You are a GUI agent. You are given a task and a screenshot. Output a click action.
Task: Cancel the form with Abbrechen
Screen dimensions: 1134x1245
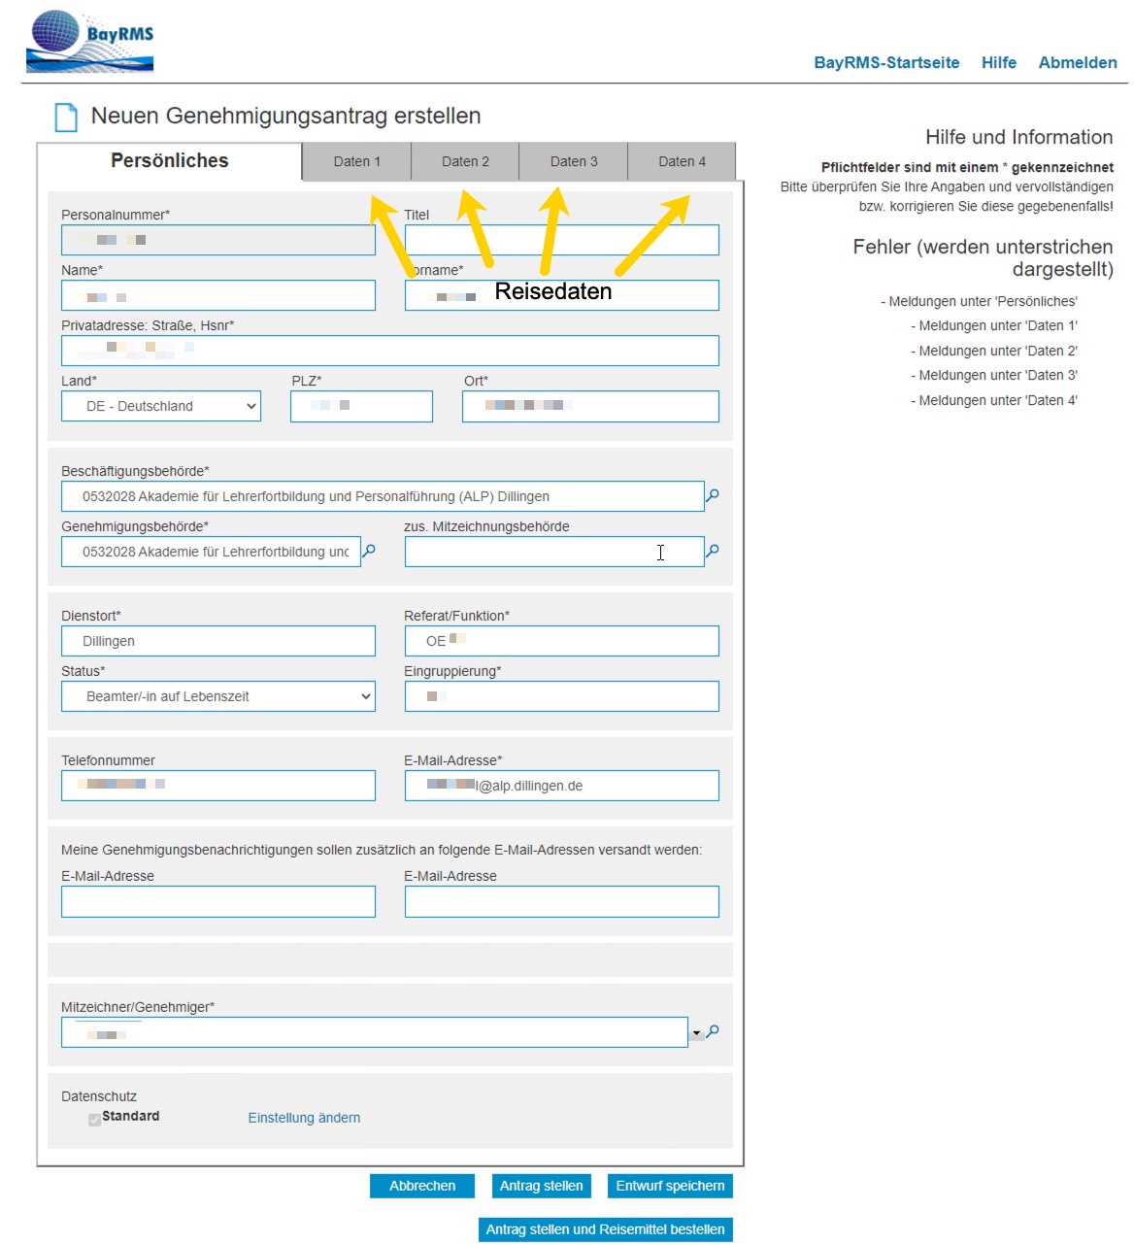(x=422, y=1186)
